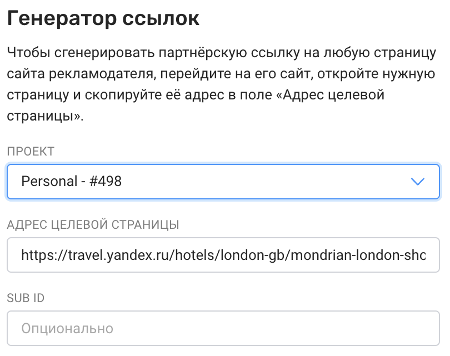Click the blue chevron in the project selector
Image resolution: width=450 pixels, height=356 pixels.
click(417, 181)
